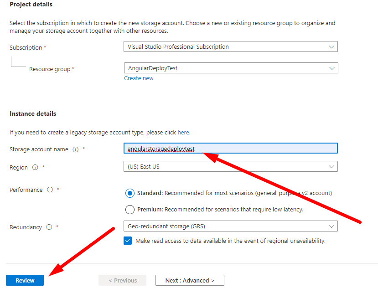Screen dimensions: 378x293
Task: Uncheck the make read access available checkbox
Action: [128, 241]
